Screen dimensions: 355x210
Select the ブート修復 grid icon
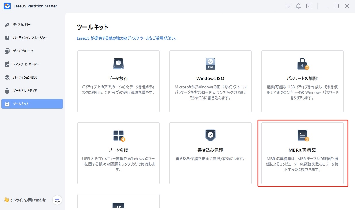tap(118, 135)
